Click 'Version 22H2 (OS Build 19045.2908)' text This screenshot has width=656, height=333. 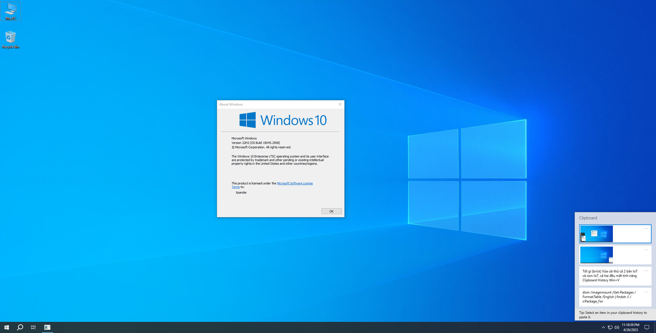tap(256, 142)
